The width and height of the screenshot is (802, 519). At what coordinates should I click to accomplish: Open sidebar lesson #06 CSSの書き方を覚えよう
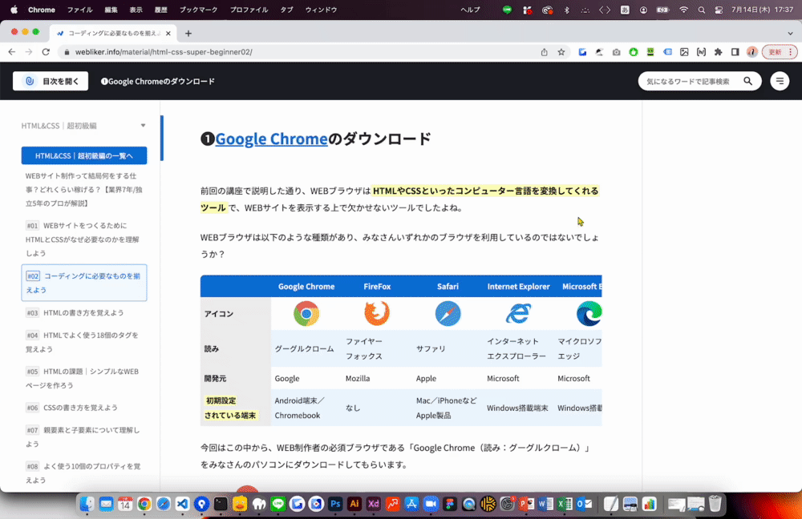[x=71, y=408]
